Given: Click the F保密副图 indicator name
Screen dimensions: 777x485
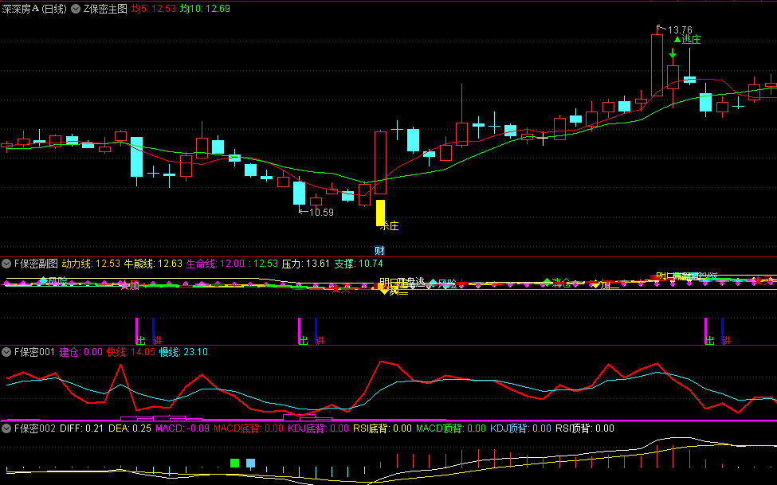Looking at the screenshot, I should (36, 264).
